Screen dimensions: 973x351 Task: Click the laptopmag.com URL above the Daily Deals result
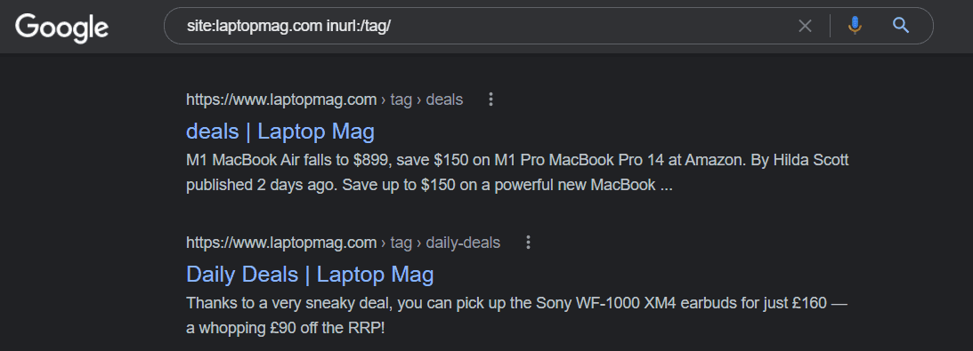281,242
